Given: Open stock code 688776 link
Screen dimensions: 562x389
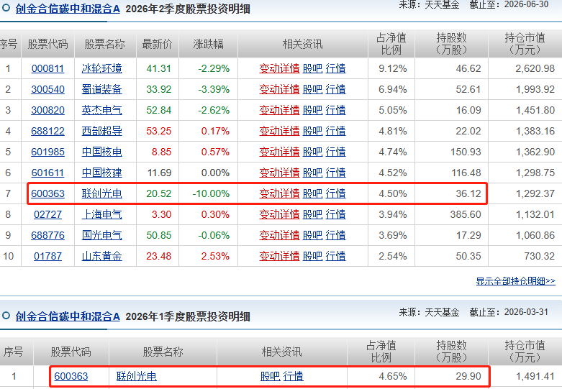Looking at the screenshot, I should click(x=47, y=235).
